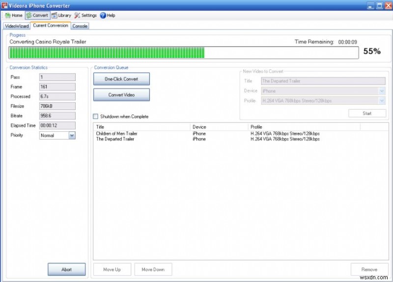Click the Move Down button
The image size is (393, 282).
point(153,269)
